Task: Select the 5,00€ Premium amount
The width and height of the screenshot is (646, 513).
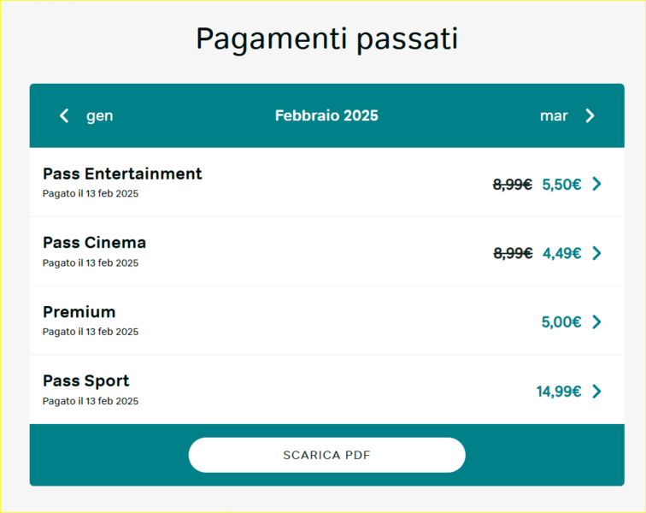Action: click(561, 321)
